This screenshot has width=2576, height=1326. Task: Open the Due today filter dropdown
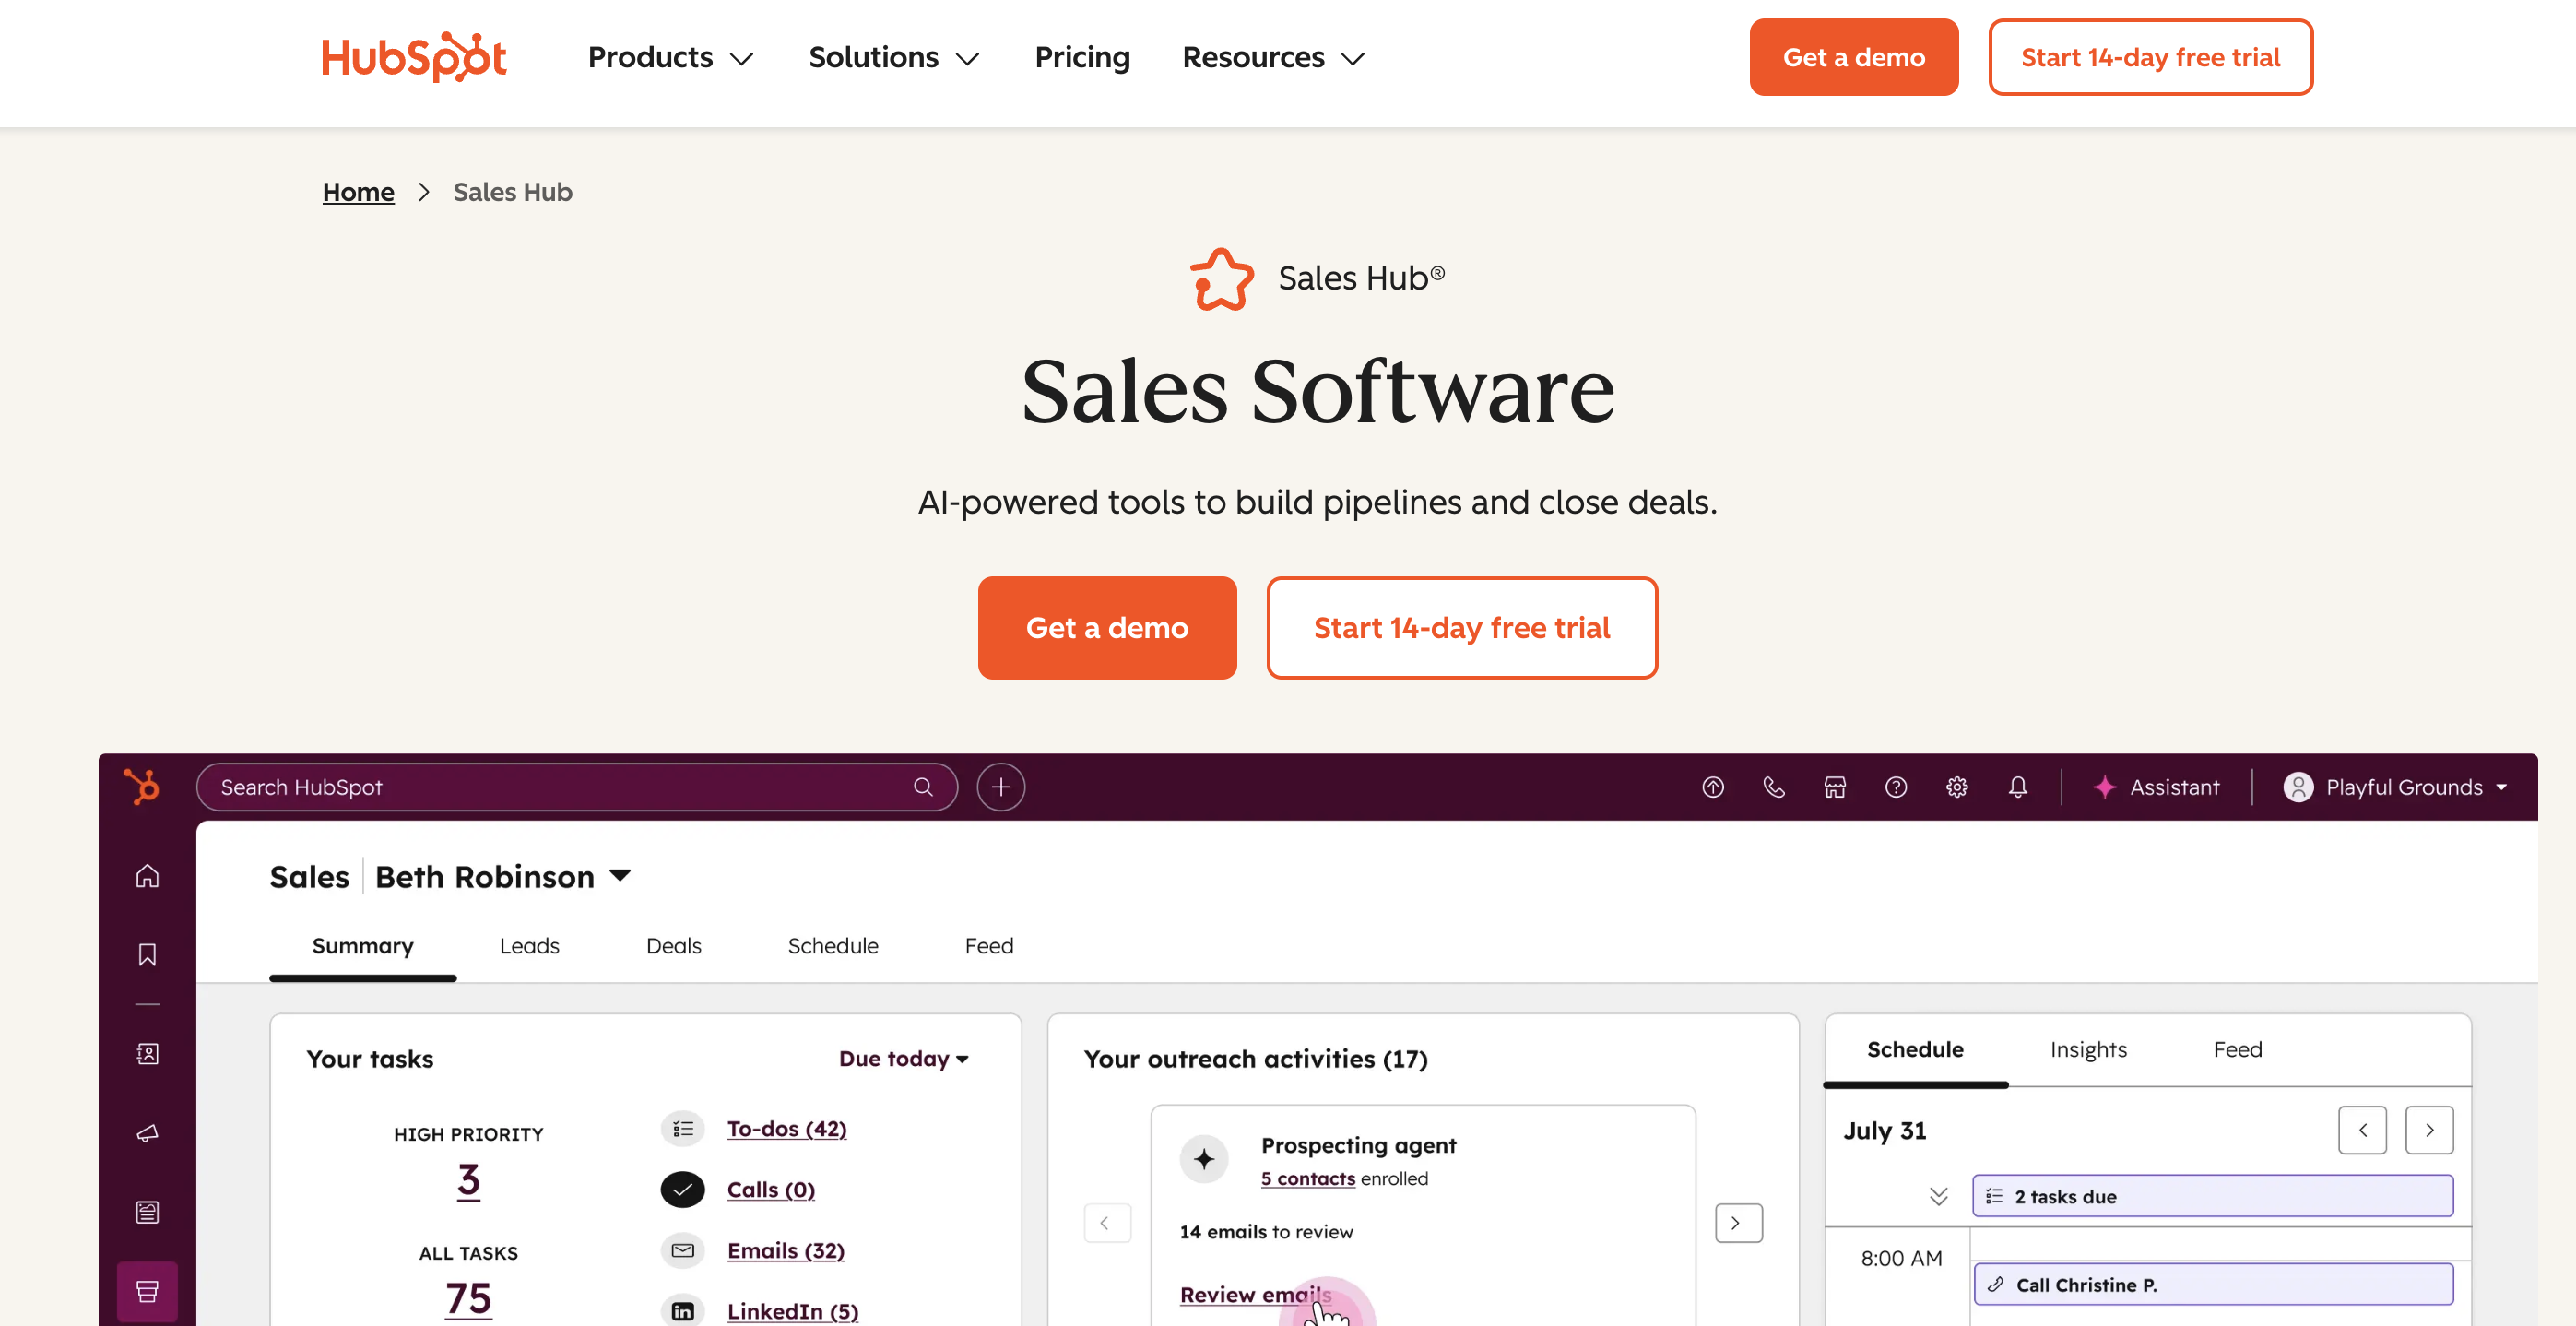903,1058
